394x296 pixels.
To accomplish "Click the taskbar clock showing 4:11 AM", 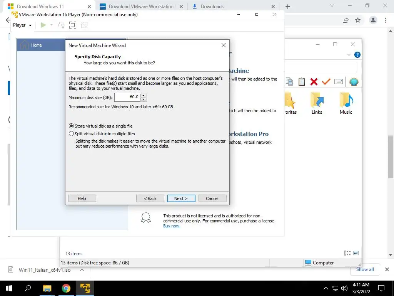I will [361, 288].
